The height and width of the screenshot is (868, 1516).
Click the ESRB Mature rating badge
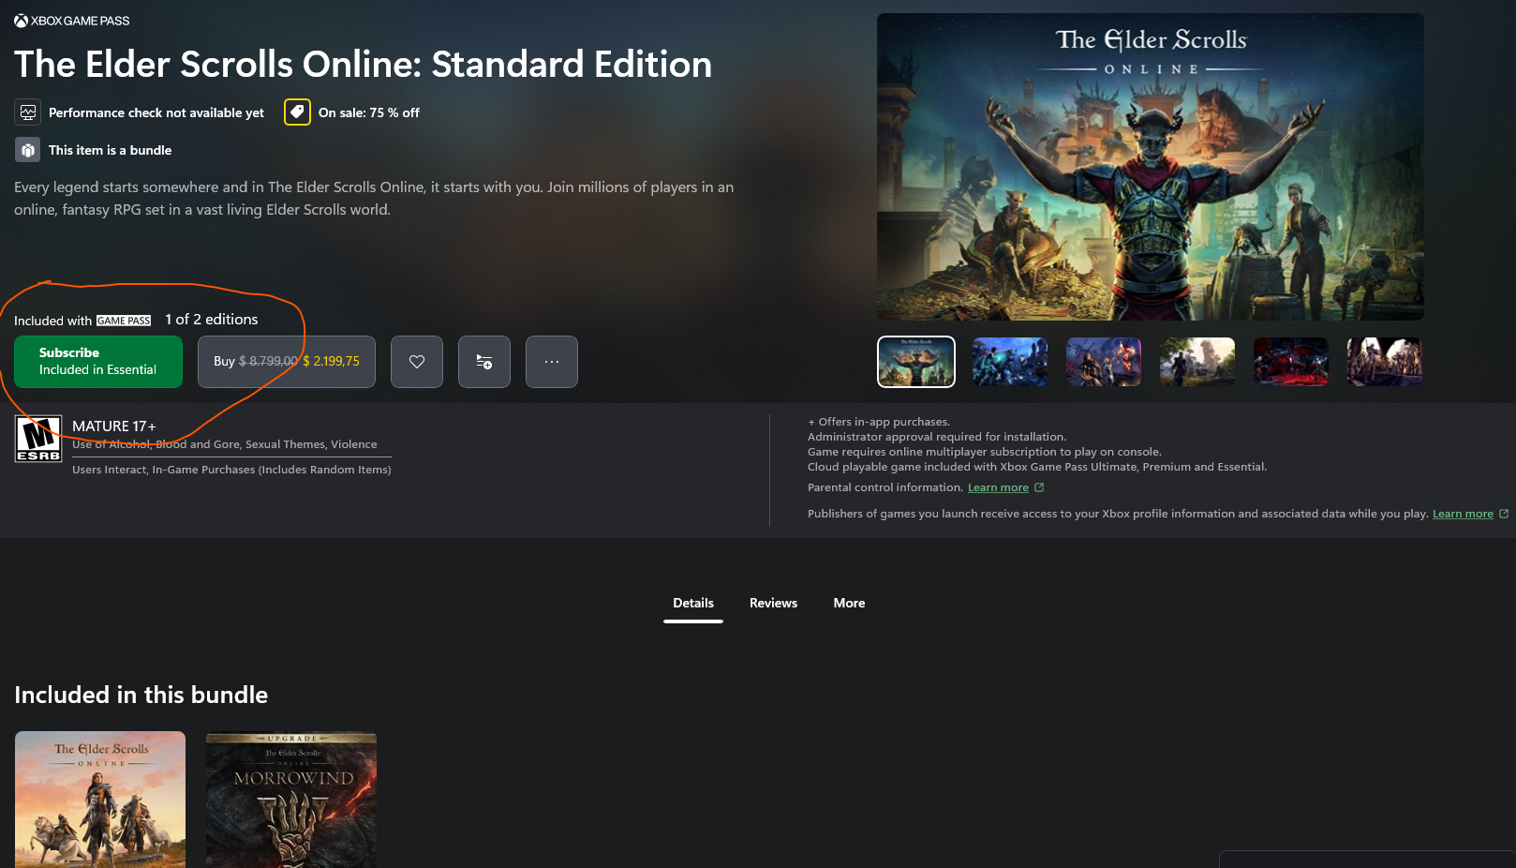tap(38, 439)
